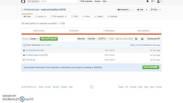The image size is (183, 103).
Task: Open the footer Pricing link
Action: pyautogui.click(x=159, y=87)
